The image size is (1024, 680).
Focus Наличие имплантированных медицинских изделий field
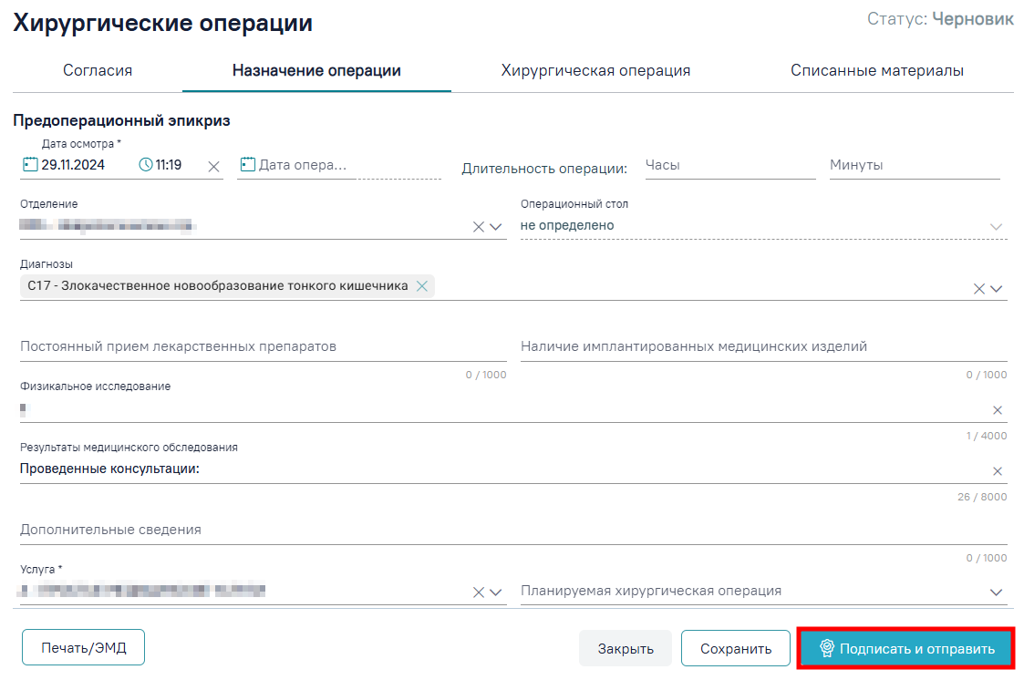pos(763,346)
